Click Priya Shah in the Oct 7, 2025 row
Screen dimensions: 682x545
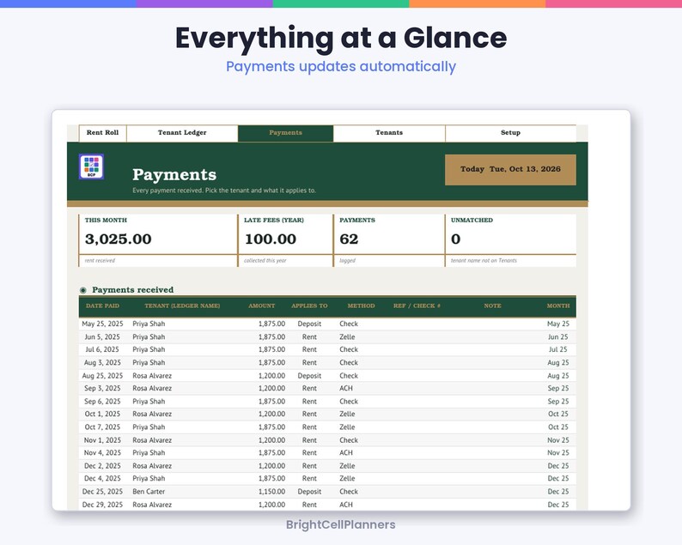tap(149, 427)
